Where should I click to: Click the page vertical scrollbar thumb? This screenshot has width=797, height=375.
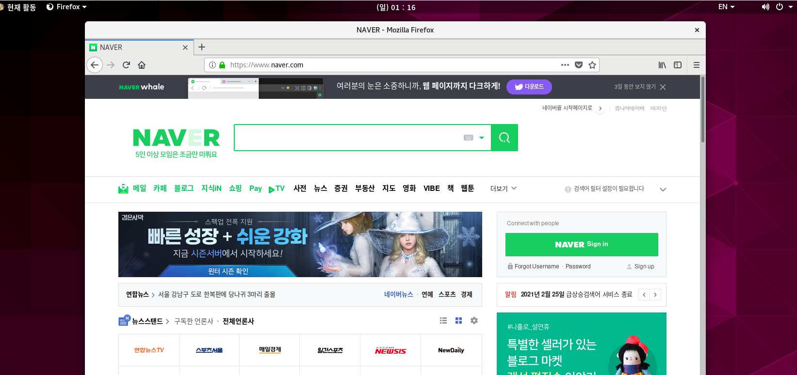tap(702, 109)
